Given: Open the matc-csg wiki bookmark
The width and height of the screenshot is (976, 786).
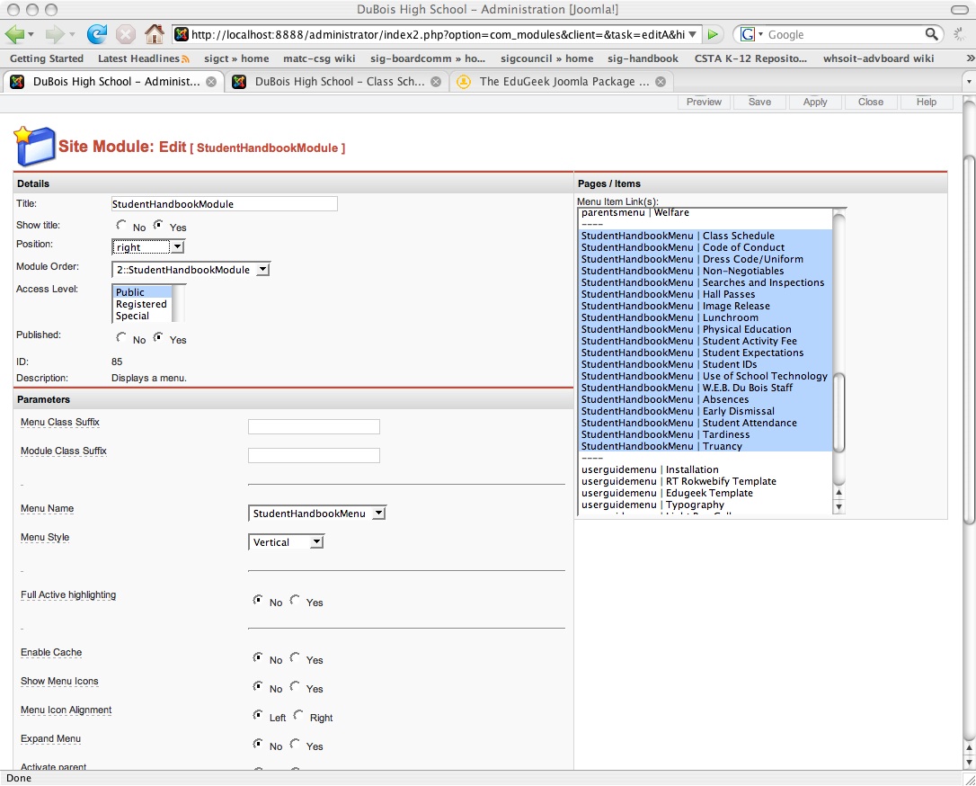Looking at the screenshot, I should 319,58.
